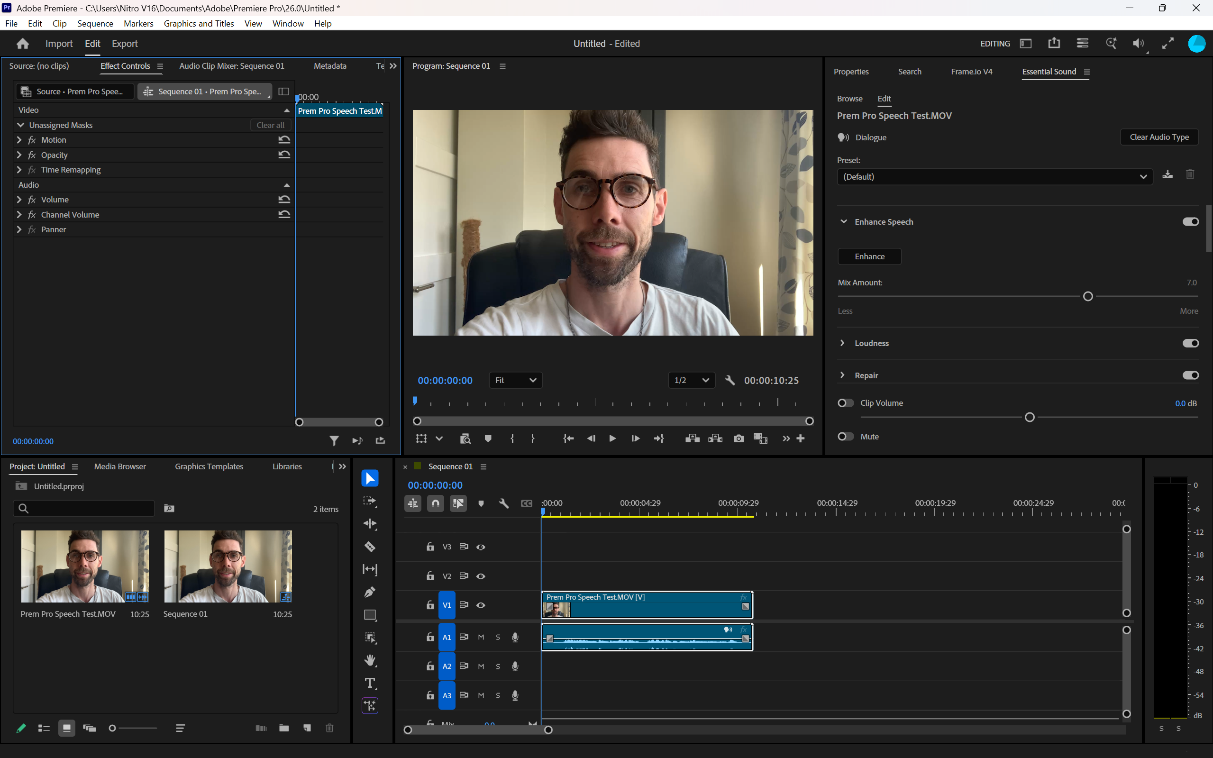The image size is (1213, 758).
Task: Play the sequence in Program monitor
Action: (x=612, y=438)
